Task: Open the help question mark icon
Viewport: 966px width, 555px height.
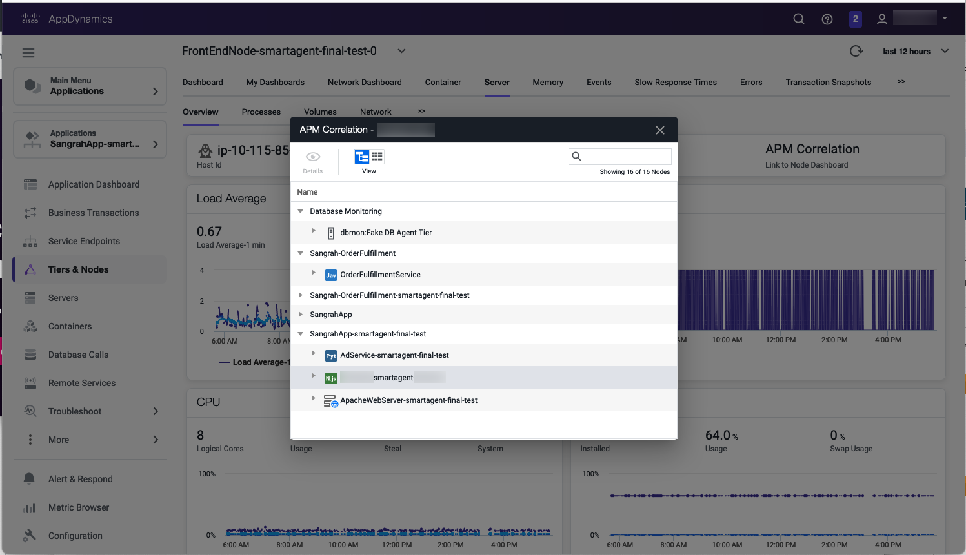Action: 827,19
